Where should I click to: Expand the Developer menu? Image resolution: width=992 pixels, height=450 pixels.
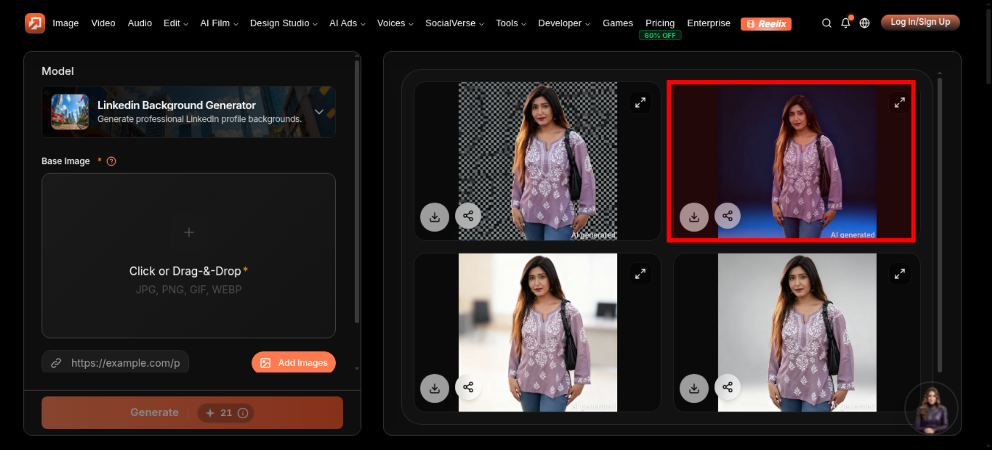pyautogui.click(x=564, y=23)
